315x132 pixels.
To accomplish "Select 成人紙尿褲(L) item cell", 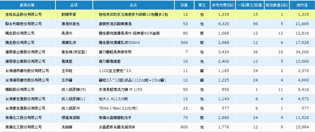I will [73, 99].
